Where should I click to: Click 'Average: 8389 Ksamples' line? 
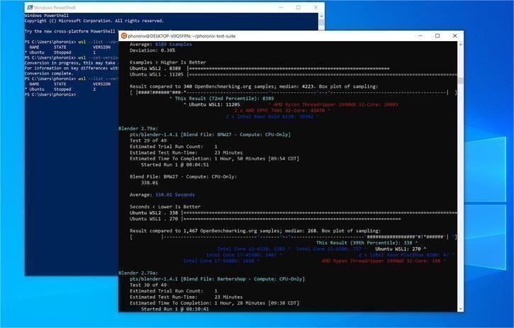coord(161,44)
